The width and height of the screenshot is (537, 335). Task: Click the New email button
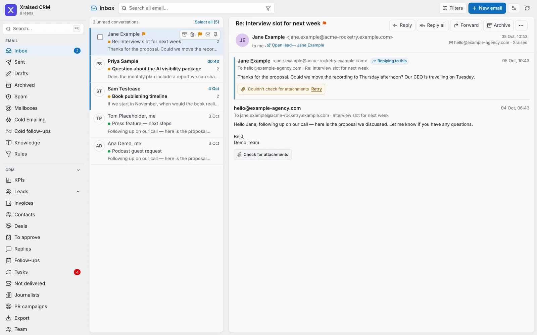[487, 8]
